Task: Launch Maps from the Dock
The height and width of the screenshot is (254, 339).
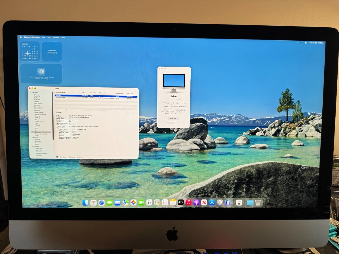Action: tap(125, 202)
